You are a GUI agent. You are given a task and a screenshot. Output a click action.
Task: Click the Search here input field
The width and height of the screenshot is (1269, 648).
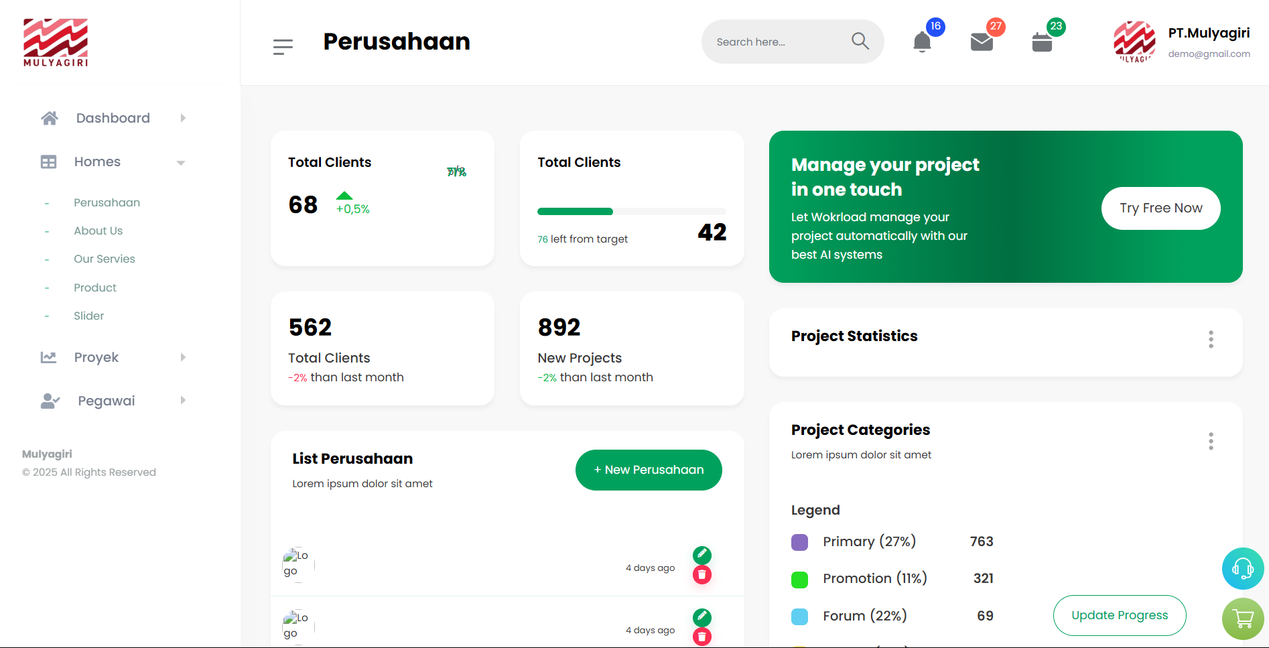[x=777, y=42]
